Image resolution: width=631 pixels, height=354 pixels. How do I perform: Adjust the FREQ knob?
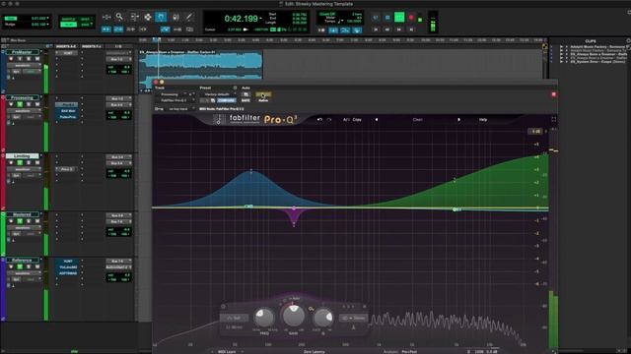[x=264, y=317]
